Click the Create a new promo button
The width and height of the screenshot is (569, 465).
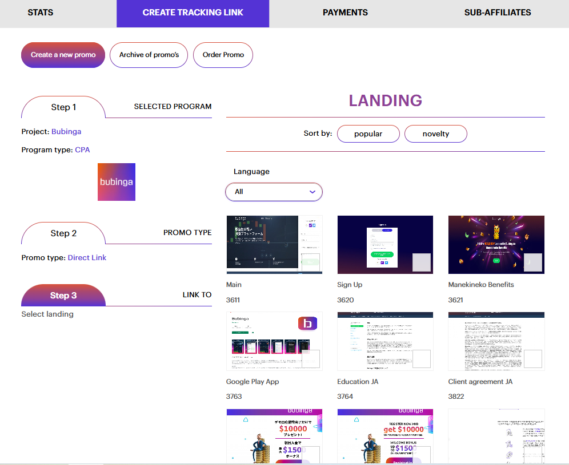(x=63, y=55)
